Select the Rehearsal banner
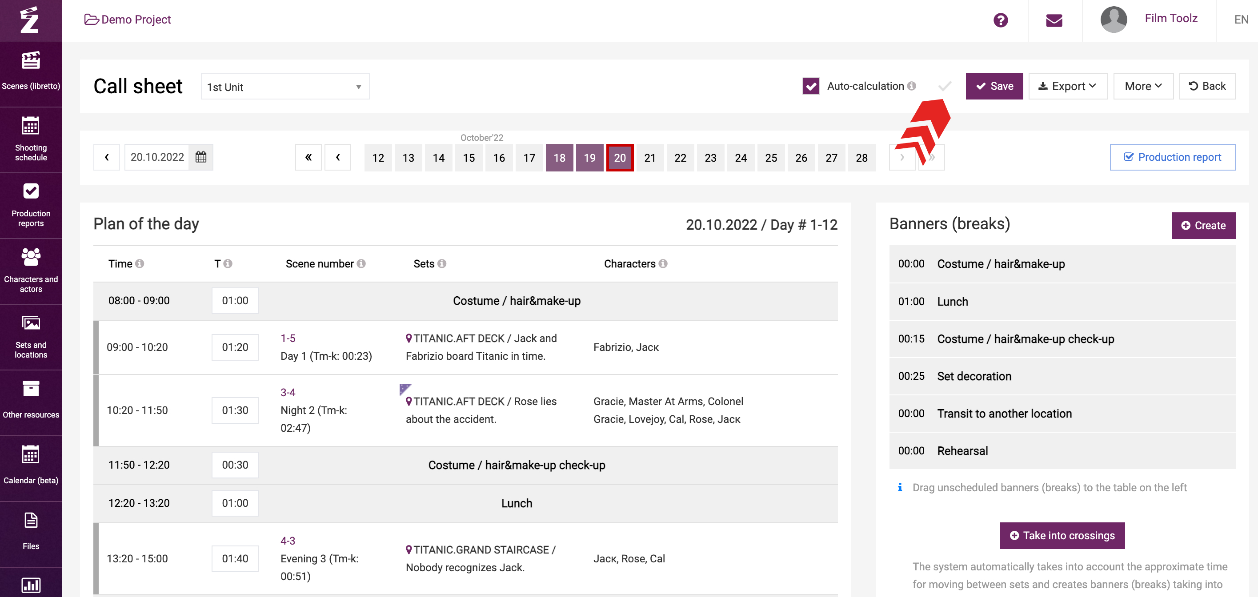The height and width of the screenshot is (597, 1258). point(1062,450)
